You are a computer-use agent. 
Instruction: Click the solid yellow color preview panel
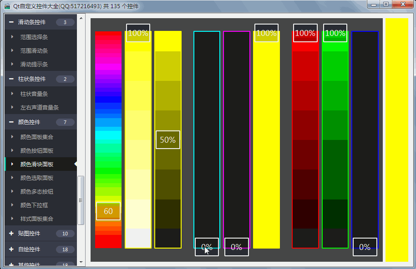point(397,139)
